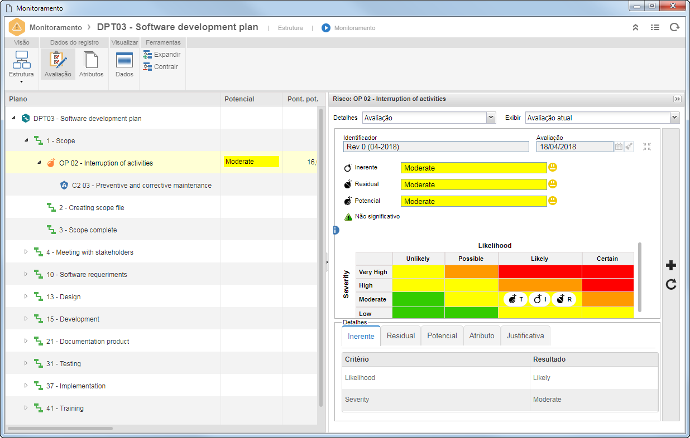The height and width of the screenshot is (438, 690).
Task: Collapse header with double chevron up icon
Action: pyautogui.click(x=635, y=27)
